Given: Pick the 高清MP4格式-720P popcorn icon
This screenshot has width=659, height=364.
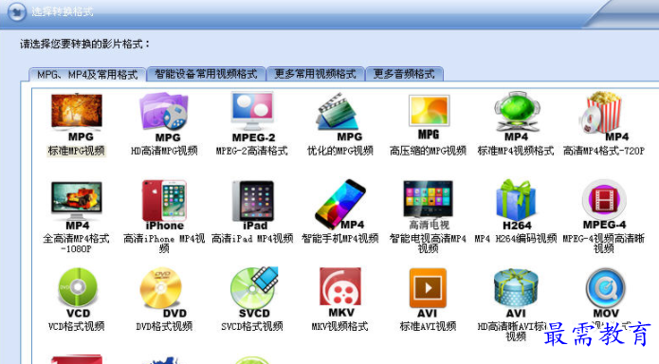Looking at the screenshot, I should pyautogui.click(x=604, y=117).
